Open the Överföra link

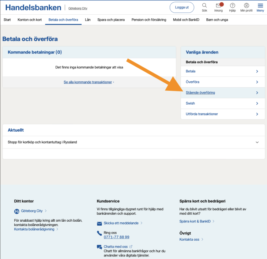(x=192, y=82)
